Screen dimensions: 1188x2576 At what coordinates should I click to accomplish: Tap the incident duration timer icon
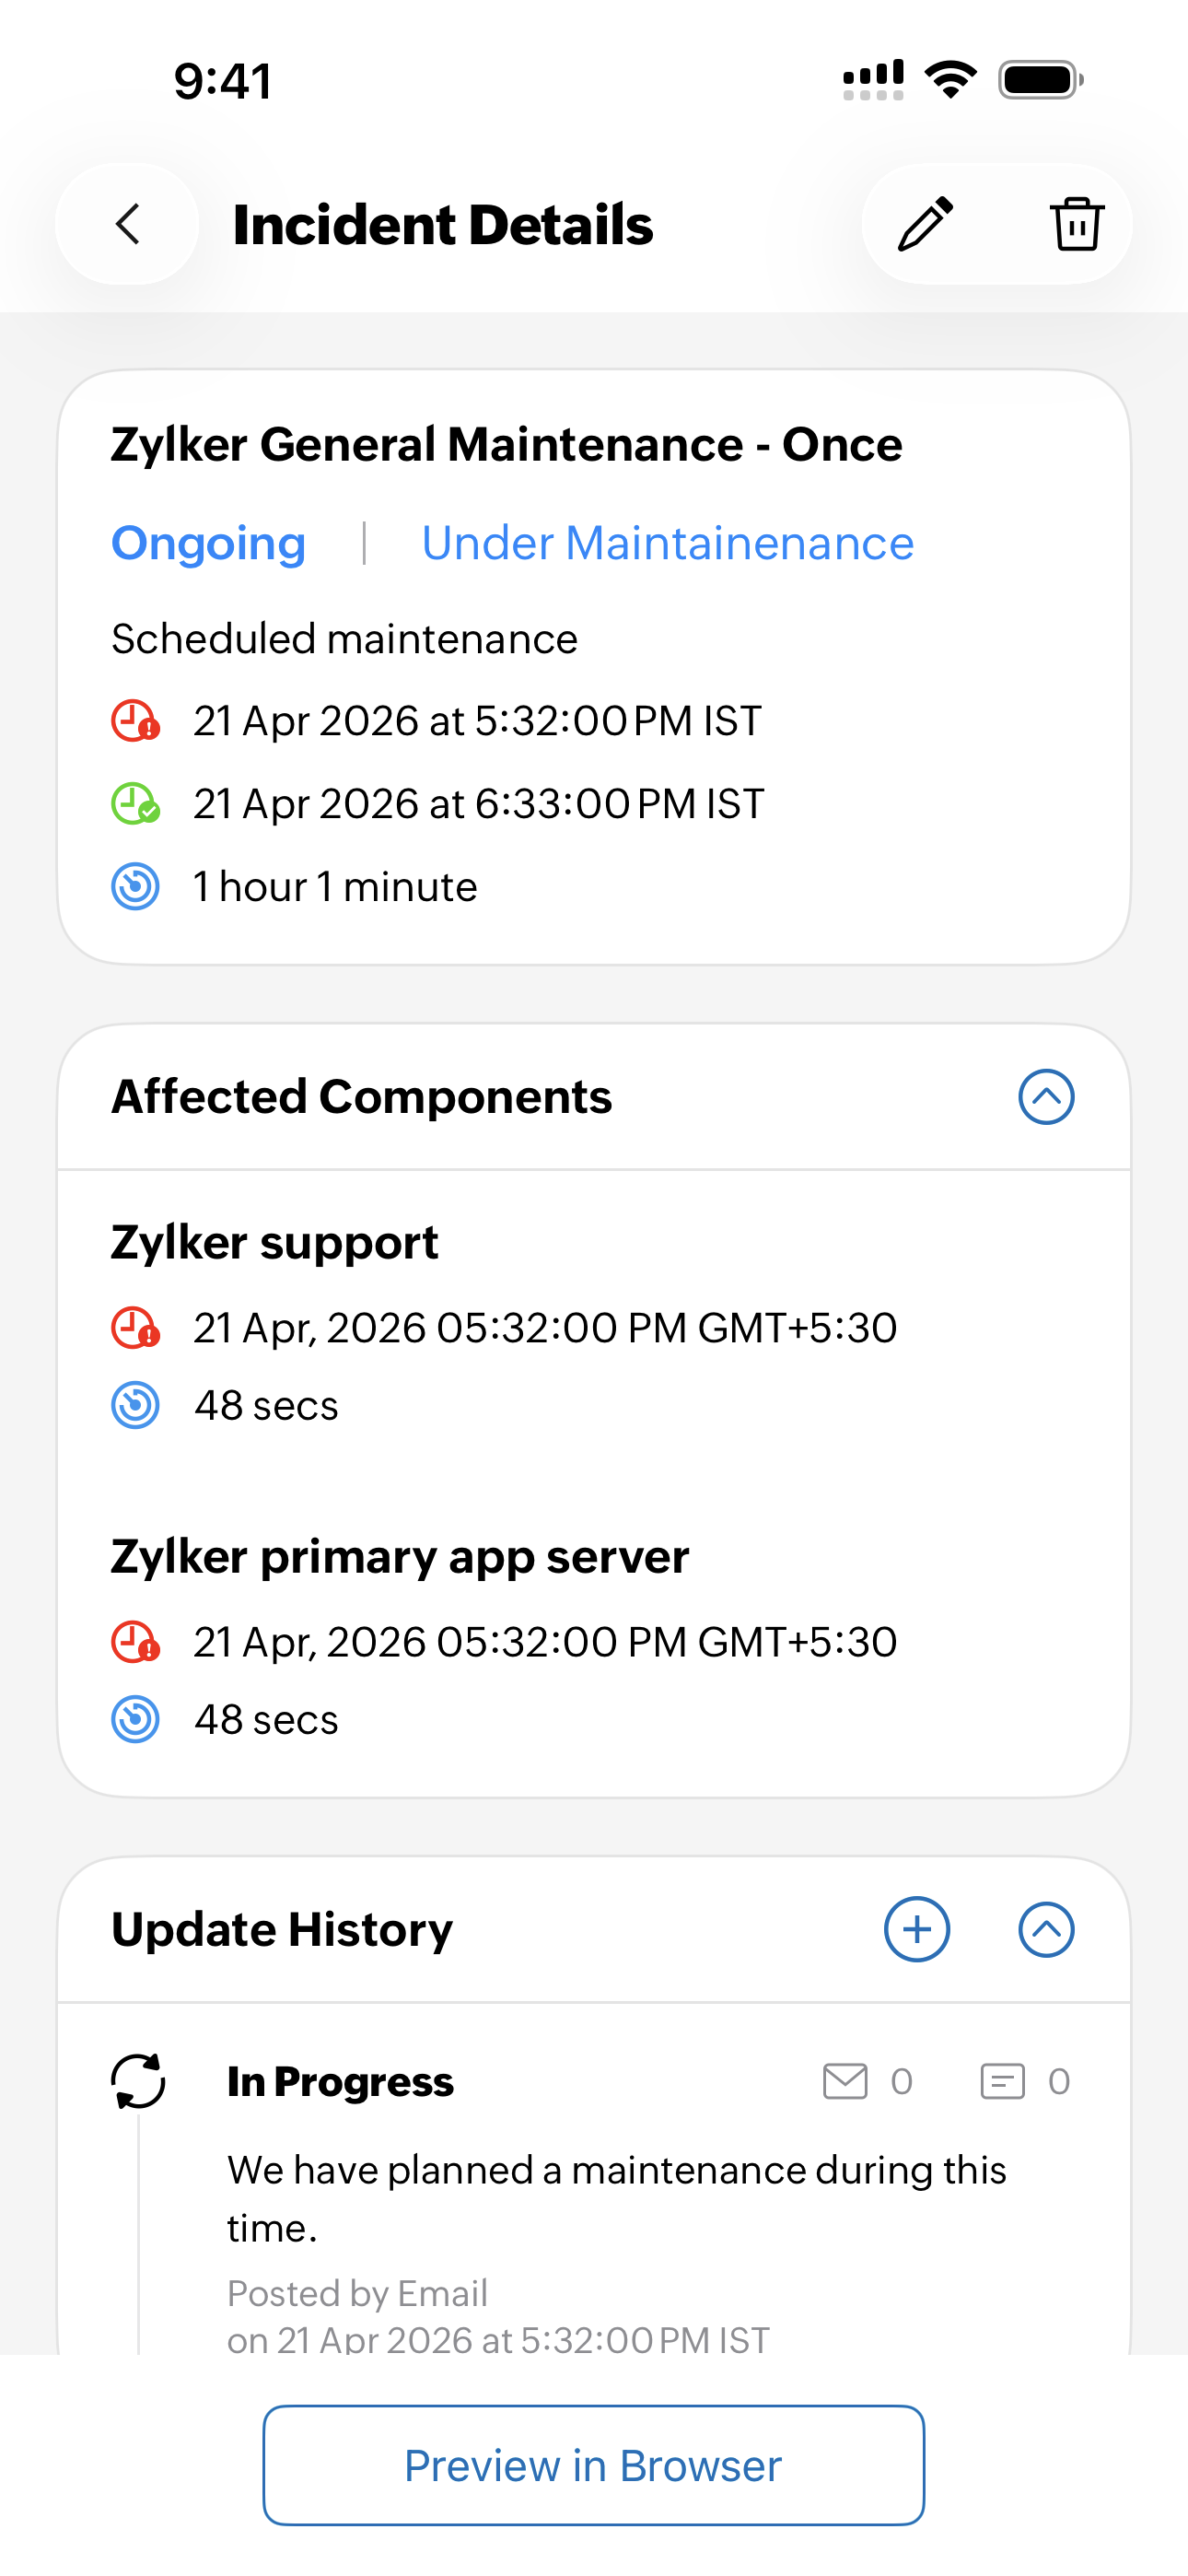[135, 887]
